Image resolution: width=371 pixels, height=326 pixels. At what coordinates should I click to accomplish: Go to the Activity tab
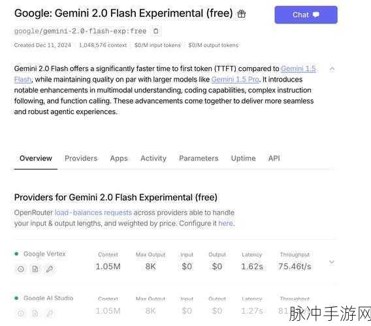coord(153,158)
